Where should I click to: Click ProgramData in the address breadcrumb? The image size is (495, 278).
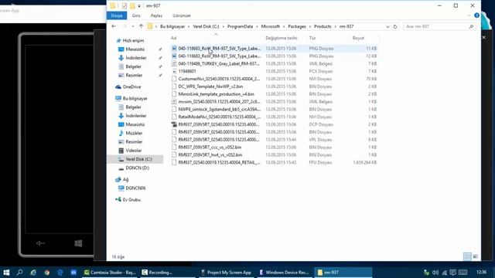tap(240, 26)
